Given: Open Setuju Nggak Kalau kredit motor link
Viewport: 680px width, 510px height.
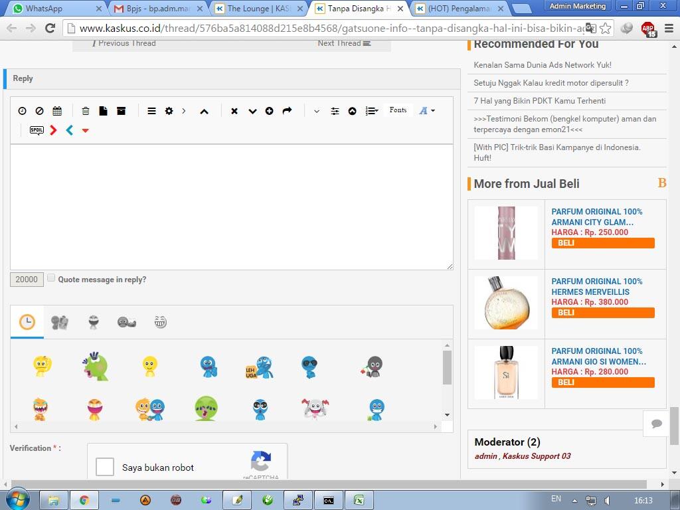Looking at the screenshot, I should click(551, 83).
